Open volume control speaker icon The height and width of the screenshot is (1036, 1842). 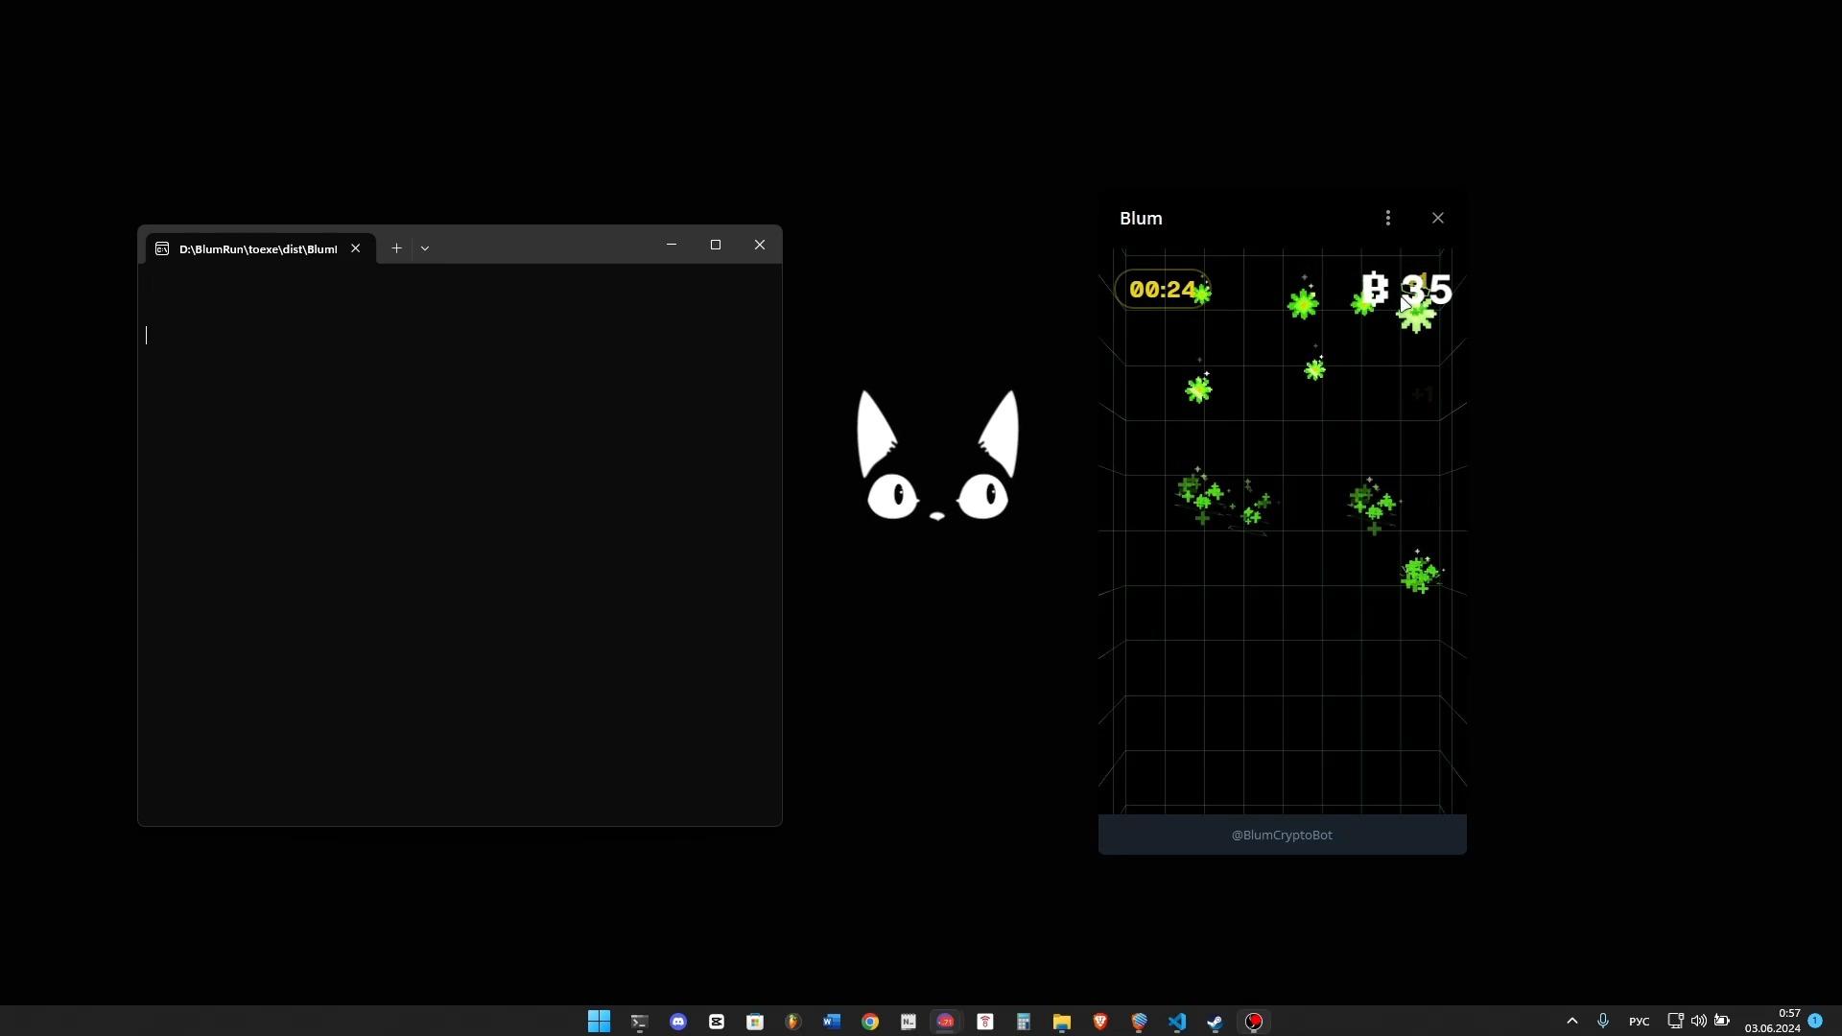click(1699, 1021)
